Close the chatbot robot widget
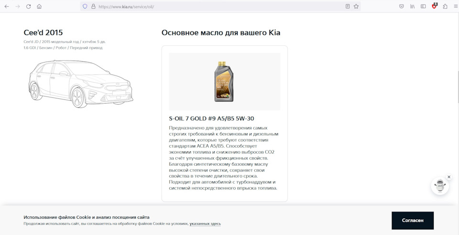Viewport: 459px width, 235px height. coord(449,177)
